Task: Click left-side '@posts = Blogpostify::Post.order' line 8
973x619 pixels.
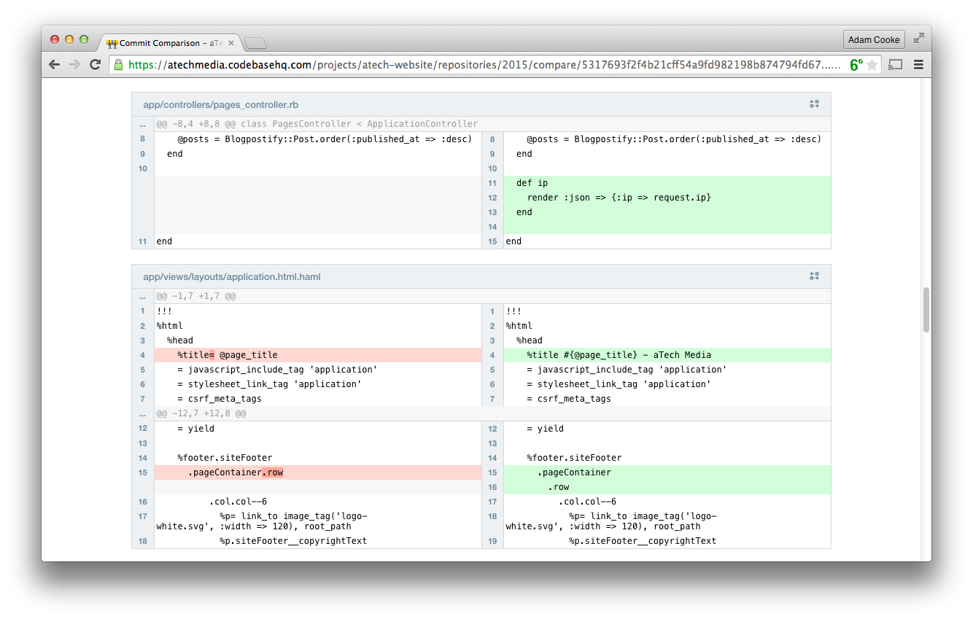Action: (x=317, y=139)
